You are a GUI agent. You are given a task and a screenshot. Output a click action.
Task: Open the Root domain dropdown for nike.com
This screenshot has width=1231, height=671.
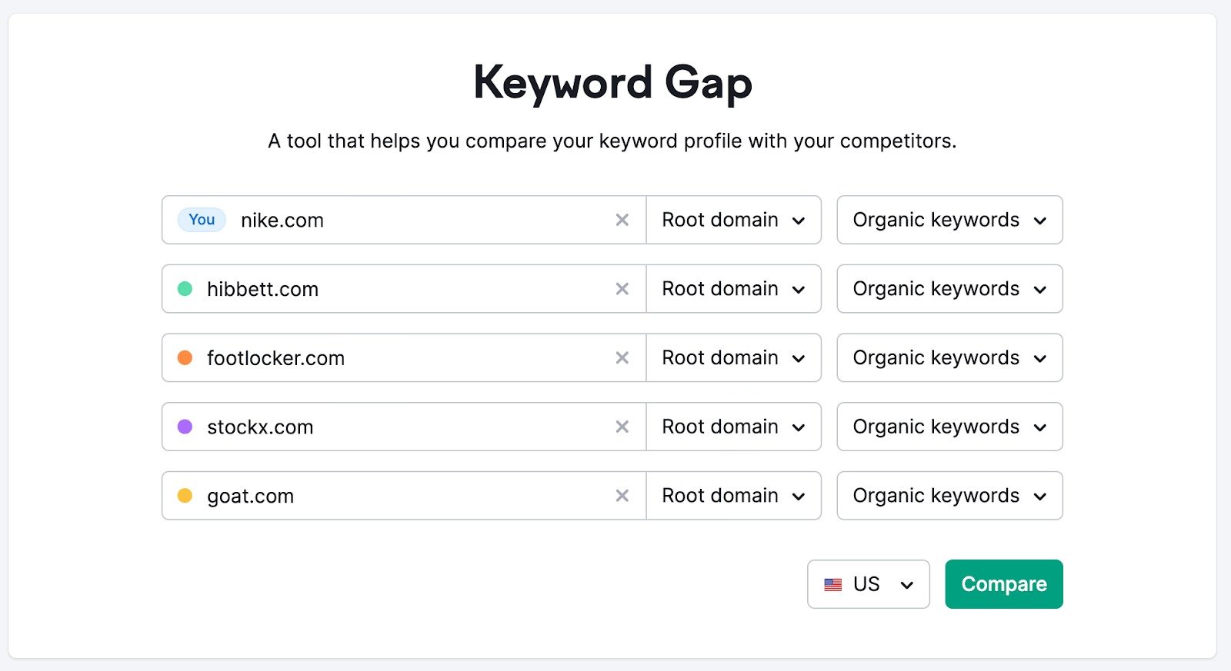(x=732, y=220)
